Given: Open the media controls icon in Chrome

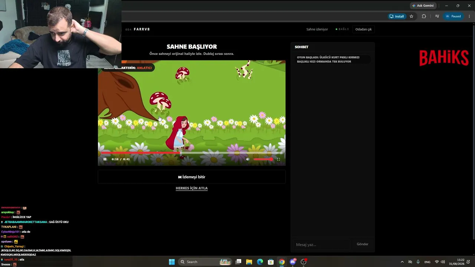Looking at the screenshot, I should [437, 16].
